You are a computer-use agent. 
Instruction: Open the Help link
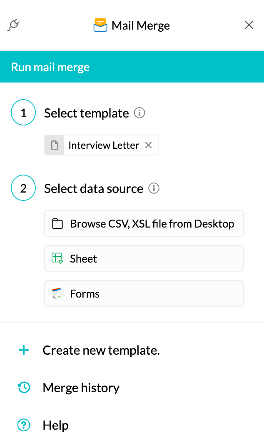pyautogui.click(x=56, y=425)
